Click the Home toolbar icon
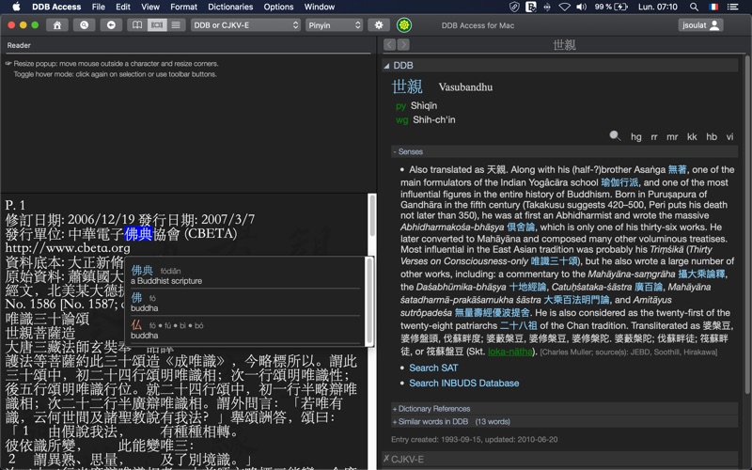752x470 pixels. tap(57, 25)
